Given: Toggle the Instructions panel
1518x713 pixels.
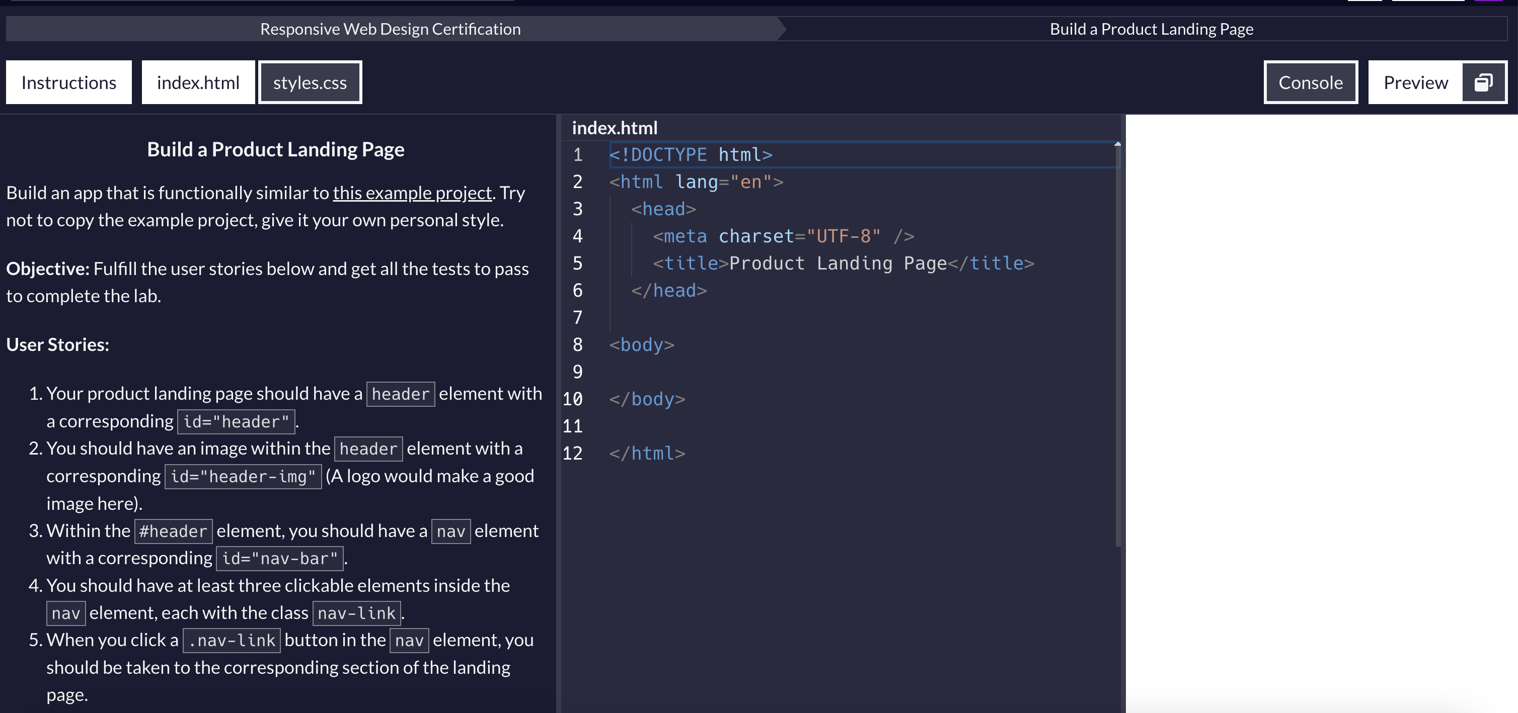Looking at the screenshot, I should pyautogui.click(x=69, y=82).
